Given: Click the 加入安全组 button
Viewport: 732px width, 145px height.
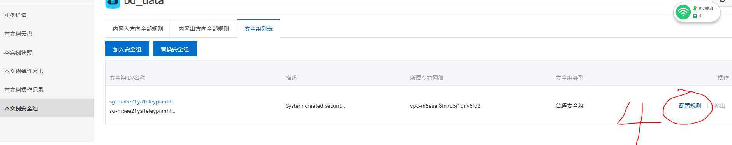Looking at the screenshot, I should click(127, 49).
